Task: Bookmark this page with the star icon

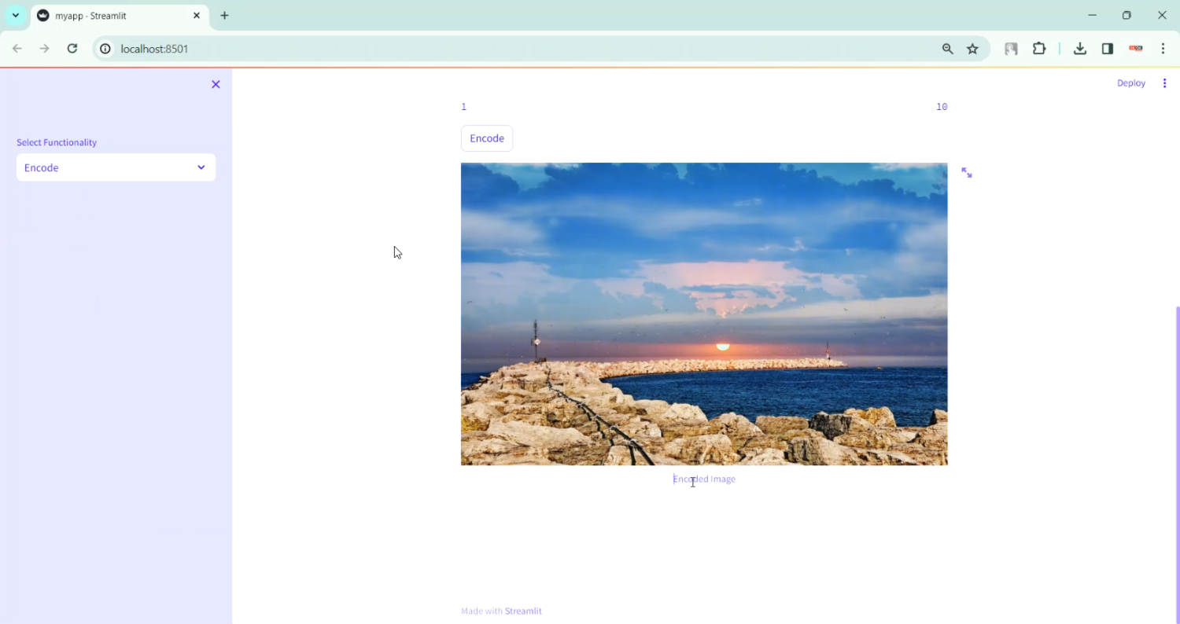Action: (x=972, y=49)
